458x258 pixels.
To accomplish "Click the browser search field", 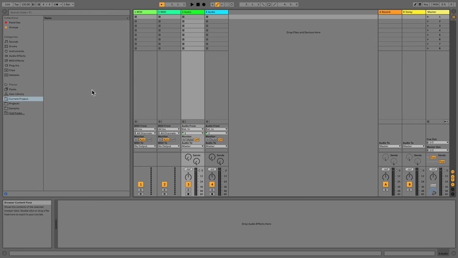I will pos(69,12).
